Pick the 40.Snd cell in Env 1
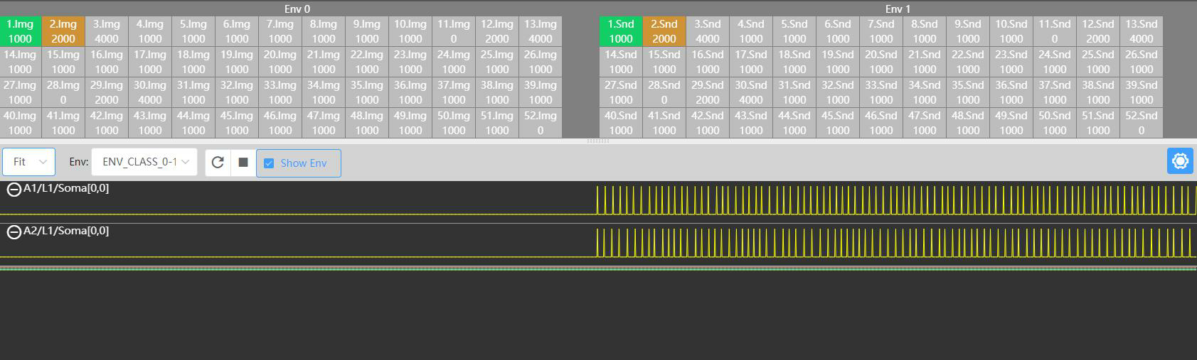Viewport: 1197px width, 360px height. 620,123
